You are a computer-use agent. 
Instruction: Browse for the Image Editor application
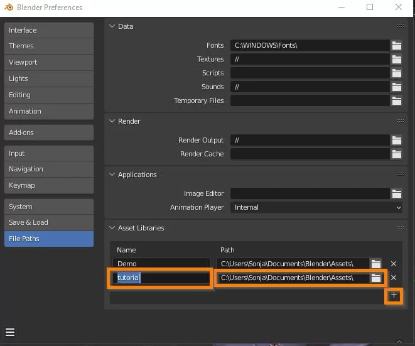pos(396,193)
